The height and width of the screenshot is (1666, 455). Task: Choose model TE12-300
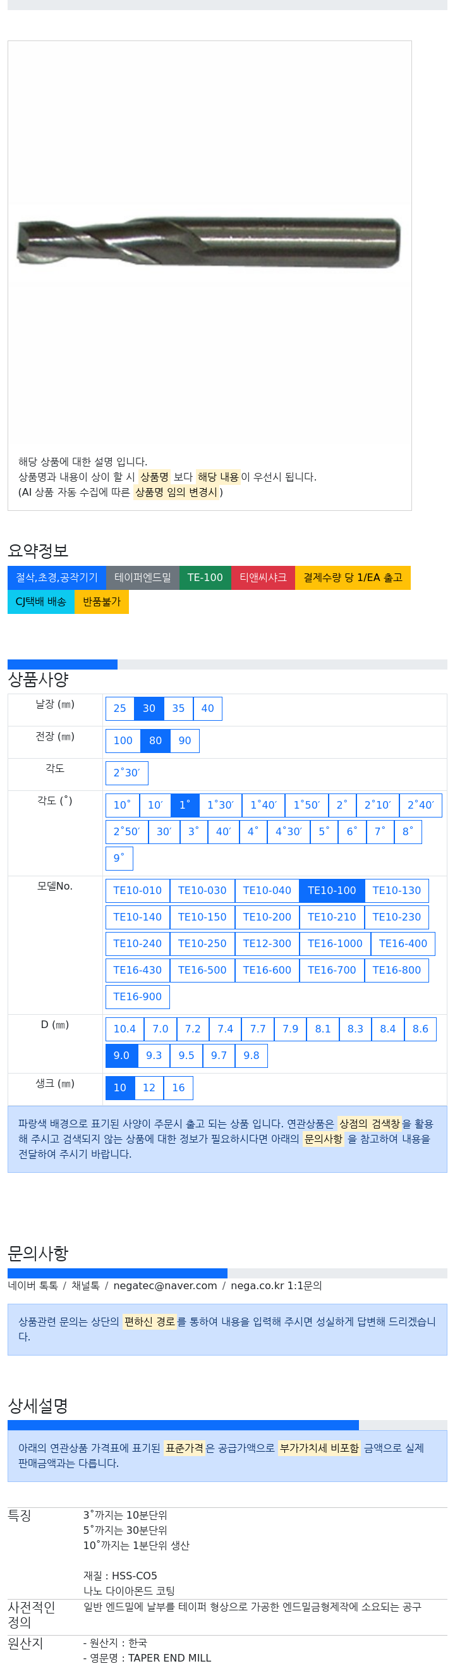pyautogui.click(x=267, y=943)
